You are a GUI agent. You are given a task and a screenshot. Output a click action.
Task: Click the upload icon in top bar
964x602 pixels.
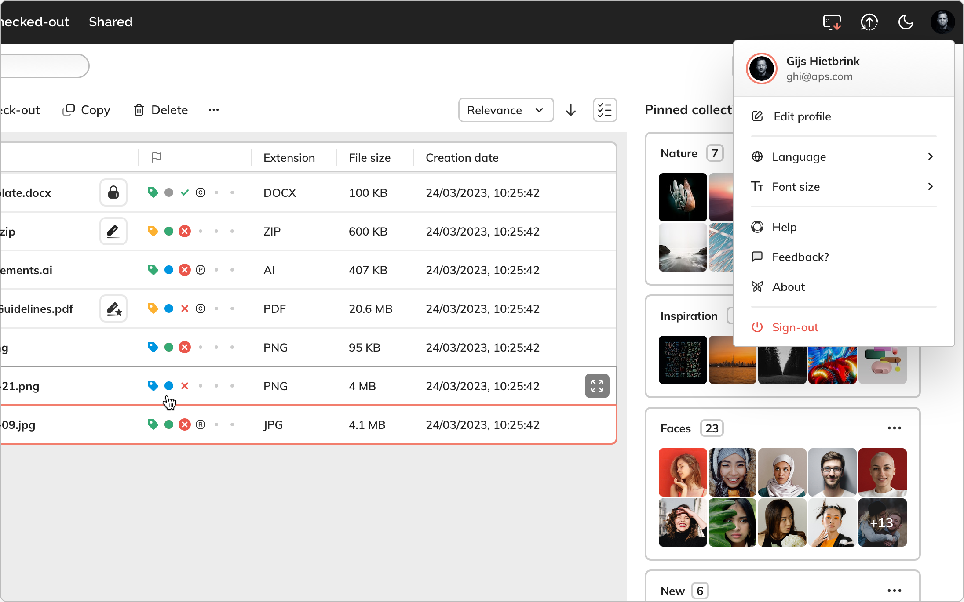(869, 22)
